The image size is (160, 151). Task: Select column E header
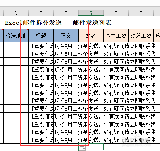tap(41, 13)
